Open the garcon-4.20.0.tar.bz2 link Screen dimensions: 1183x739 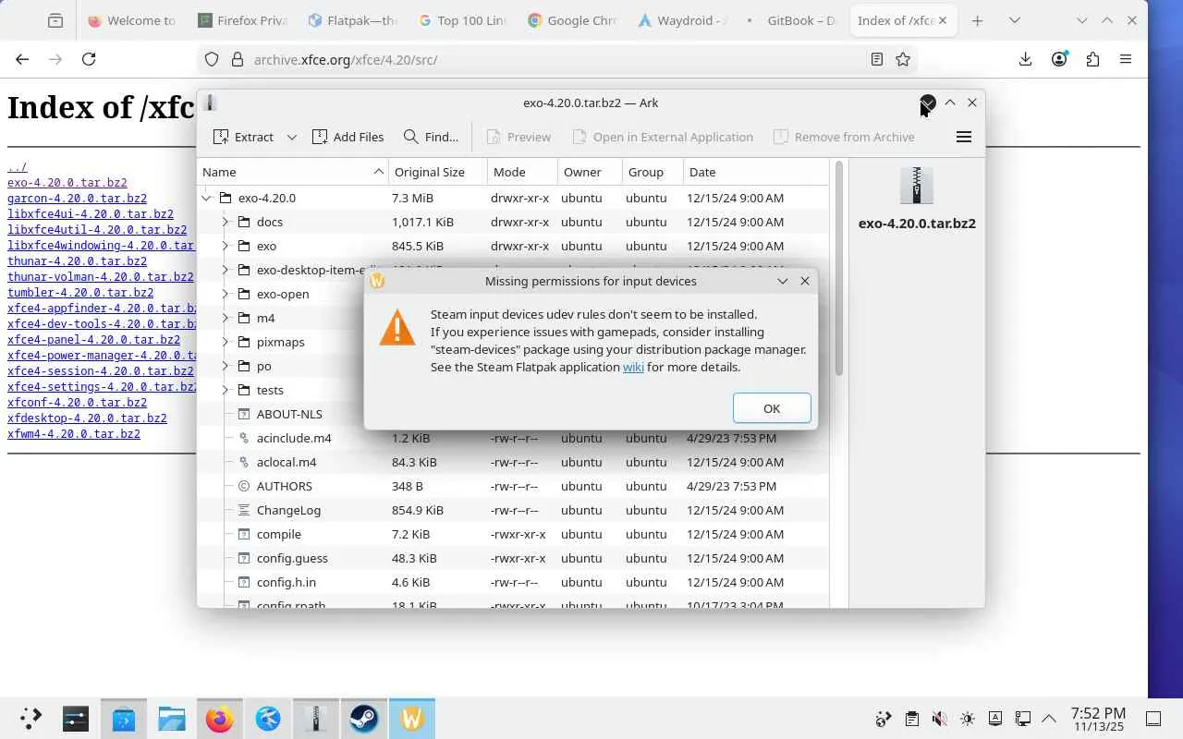[x=77, y=199]
